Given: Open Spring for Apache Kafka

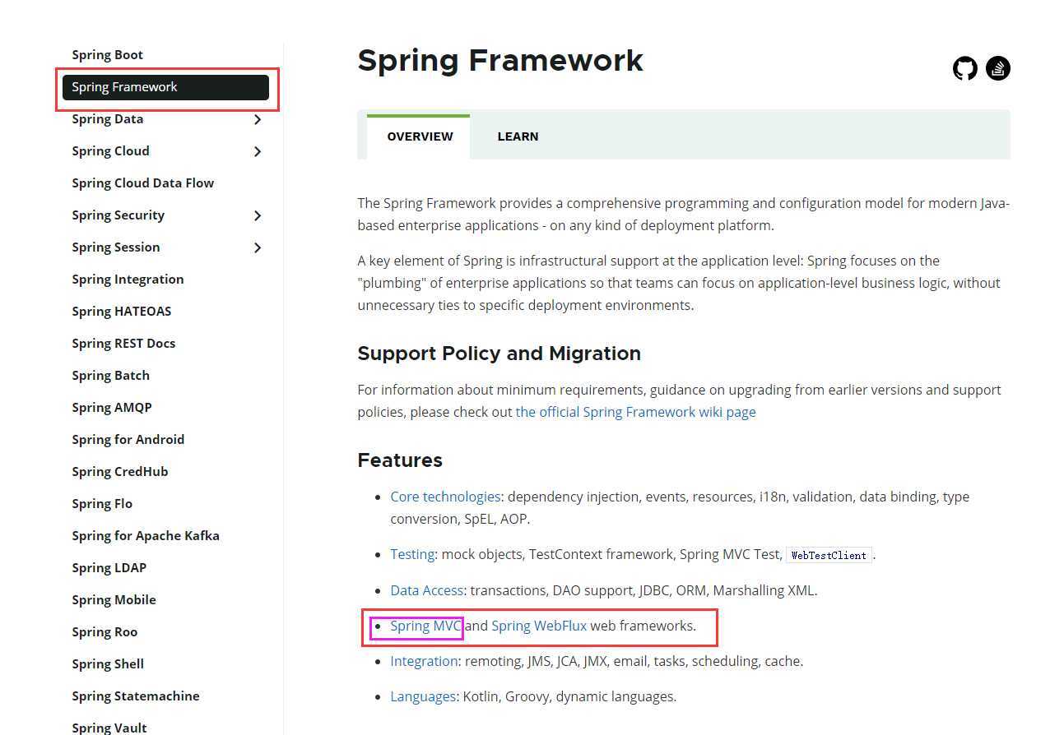Looking at the screenshot, I should [x=146, y=536].
